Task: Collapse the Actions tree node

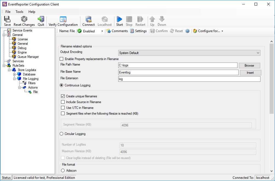Action: tap(20, 87)
